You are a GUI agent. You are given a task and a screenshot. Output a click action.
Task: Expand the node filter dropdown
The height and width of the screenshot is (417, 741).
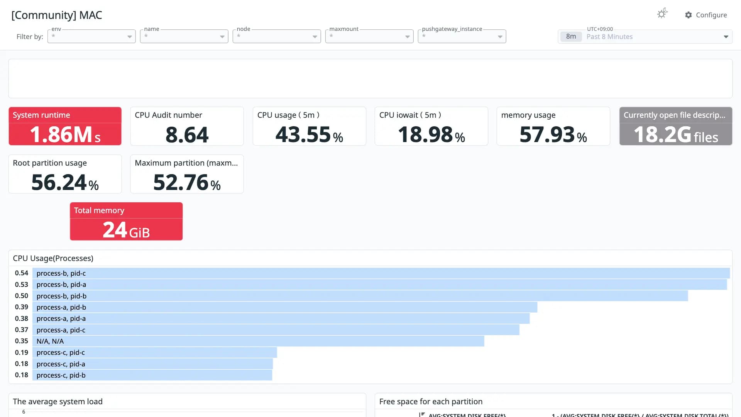[277, 36]
